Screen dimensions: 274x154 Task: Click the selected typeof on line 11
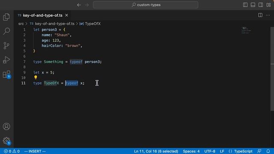click(71, 83)
